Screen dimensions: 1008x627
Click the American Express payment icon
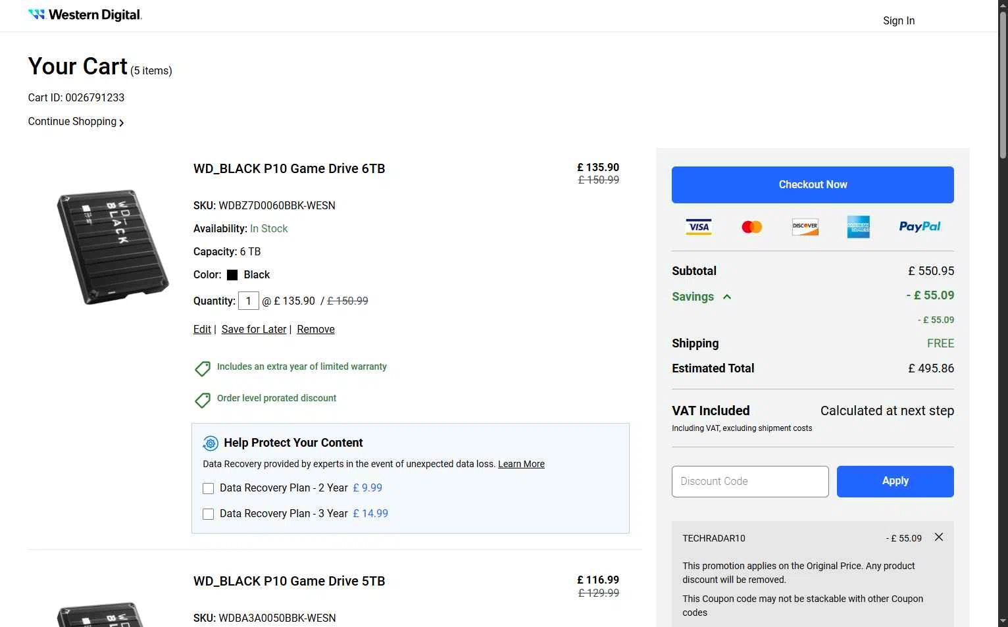859,227
